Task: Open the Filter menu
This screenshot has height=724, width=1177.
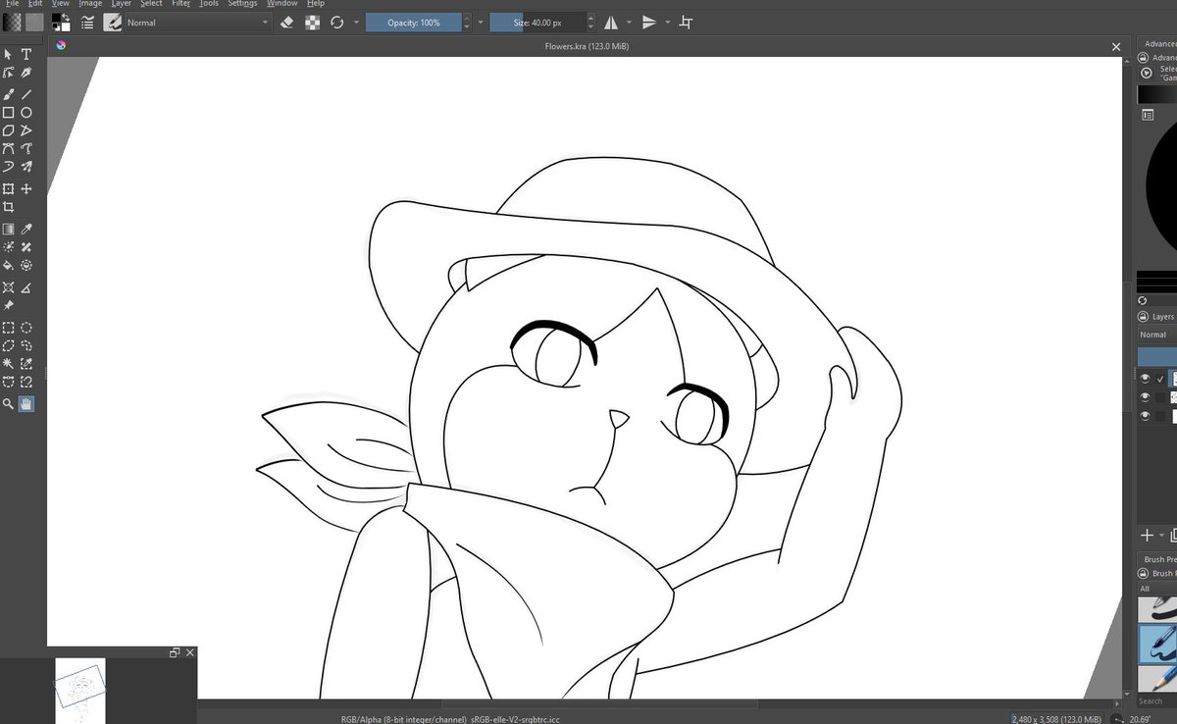Action: click(x=180, y=4)
